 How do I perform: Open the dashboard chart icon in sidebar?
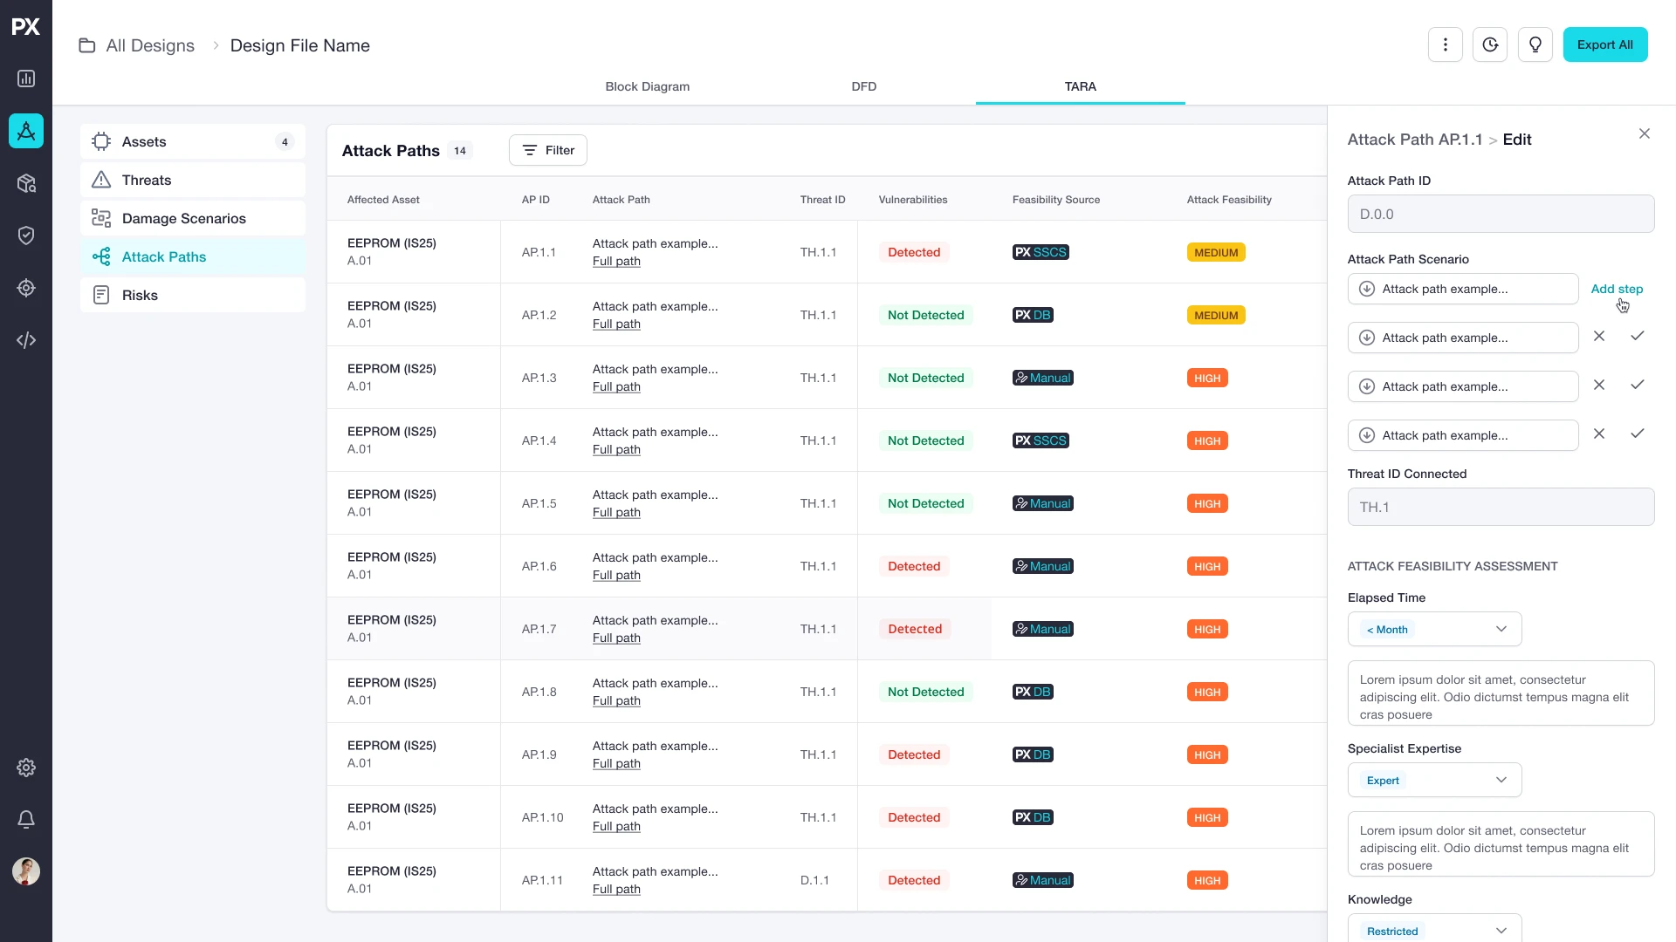coord(26,78)
